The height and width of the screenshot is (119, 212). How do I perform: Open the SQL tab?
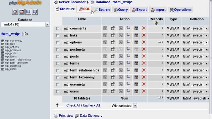[84, 9]
